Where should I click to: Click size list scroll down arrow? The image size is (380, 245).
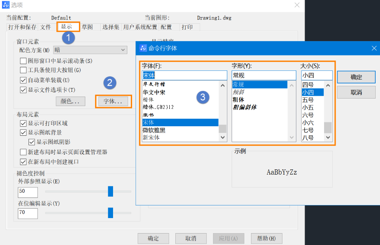click(328, 137)
